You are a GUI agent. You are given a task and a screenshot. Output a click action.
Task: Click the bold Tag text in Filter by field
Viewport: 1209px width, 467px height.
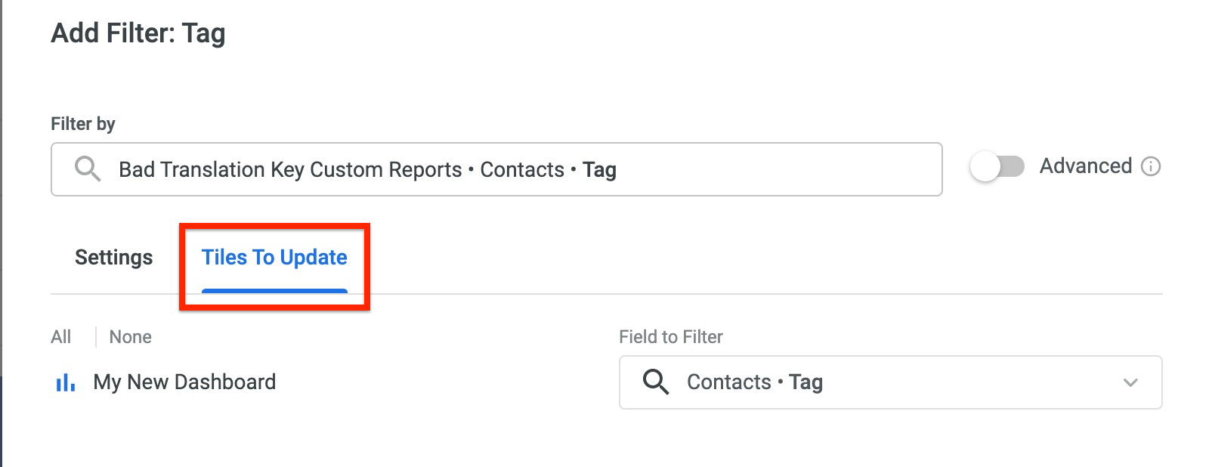tap(599, 170)
